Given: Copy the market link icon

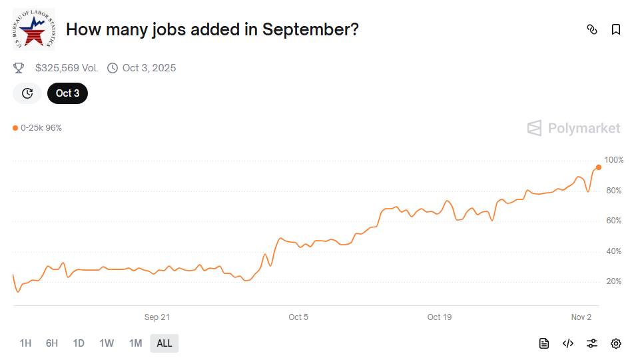Looking at the screenshot, I should coord(591,29).
